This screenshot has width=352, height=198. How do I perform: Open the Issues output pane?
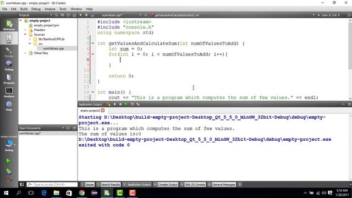tap(87, 184)
